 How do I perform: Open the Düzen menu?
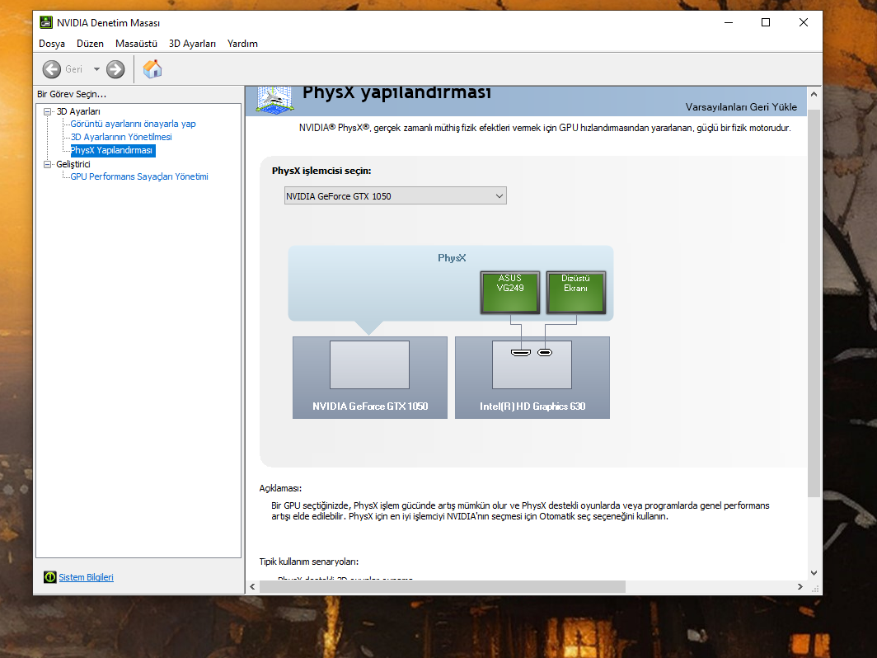tap(90, 44)
